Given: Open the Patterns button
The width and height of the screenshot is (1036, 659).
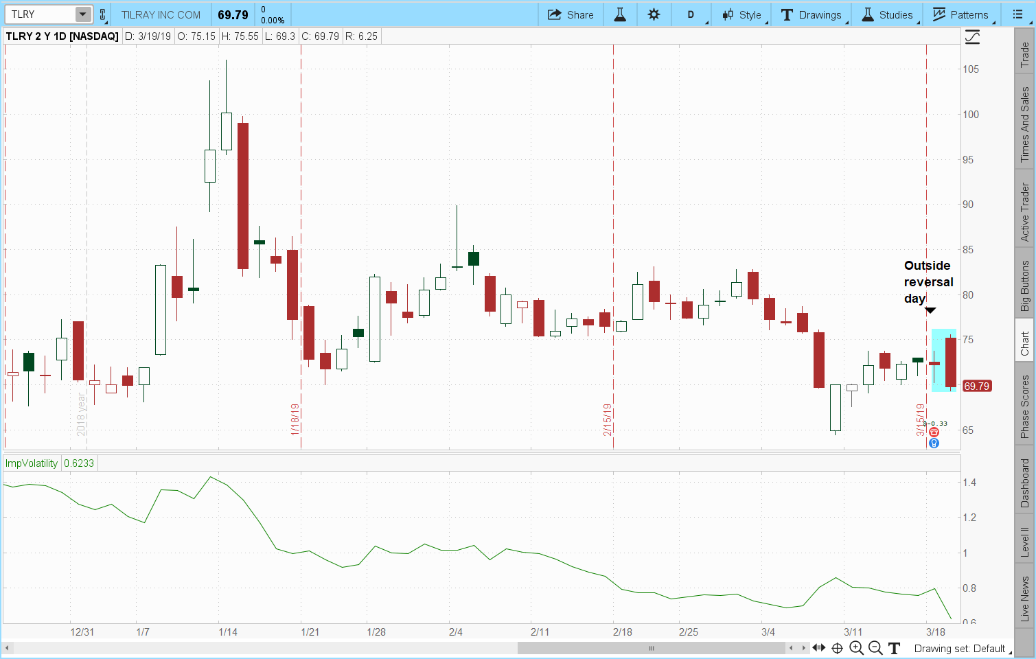Looking at the screenshot, I should (x=960, y=14).
